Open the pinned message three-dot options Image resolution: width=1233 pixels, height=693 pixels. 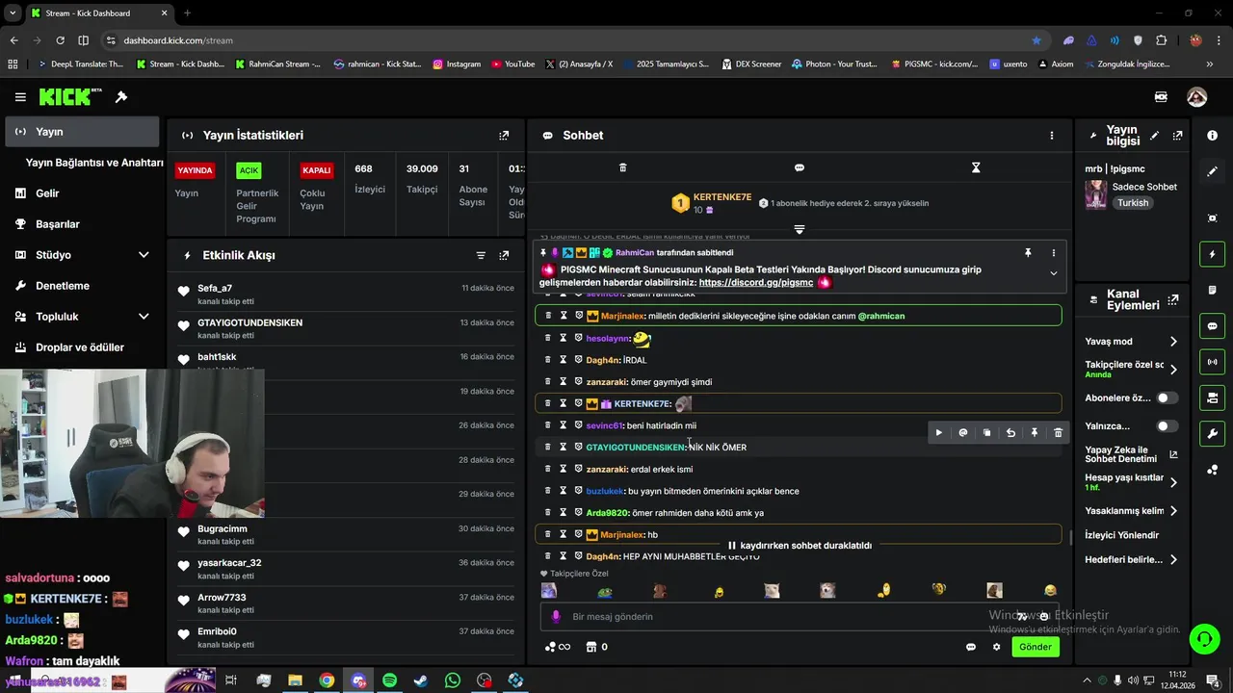1053,252
